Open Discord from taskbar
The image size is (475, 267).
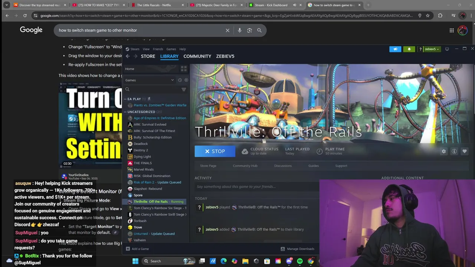289,261
